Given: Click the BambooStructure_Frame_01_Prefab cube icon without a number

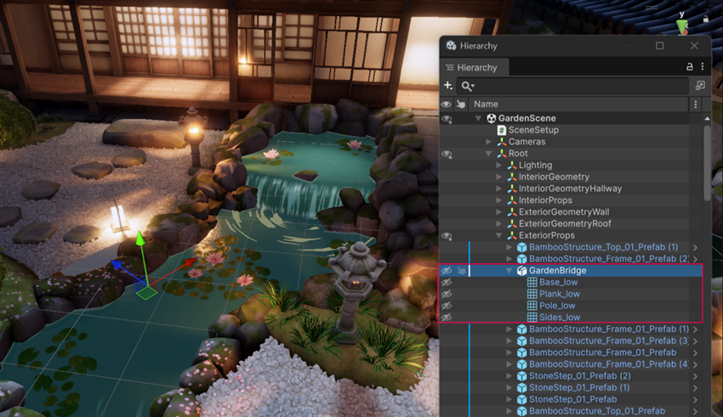Looking at the screenshot, I should [x=522, y=352].
